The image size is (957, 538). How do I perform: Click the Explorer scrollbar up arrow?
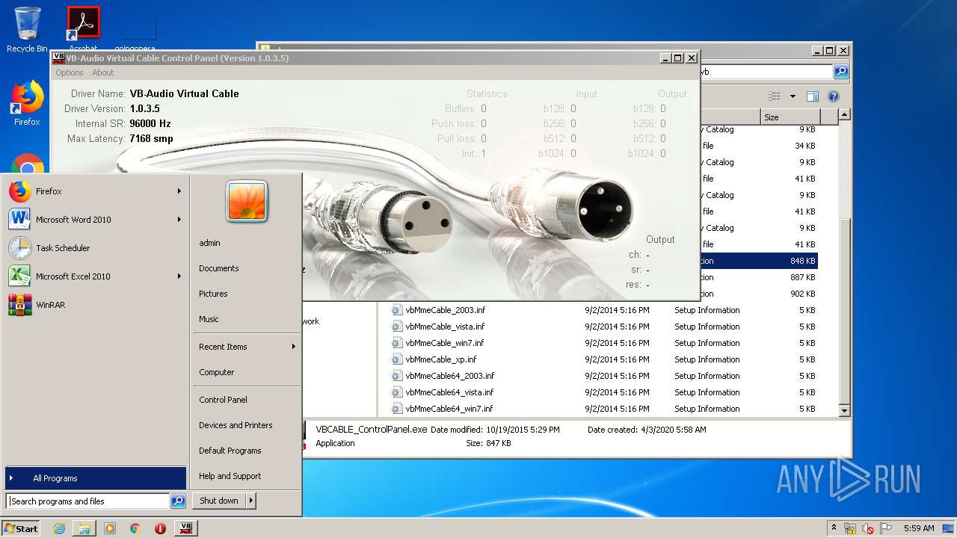(845, 115)
